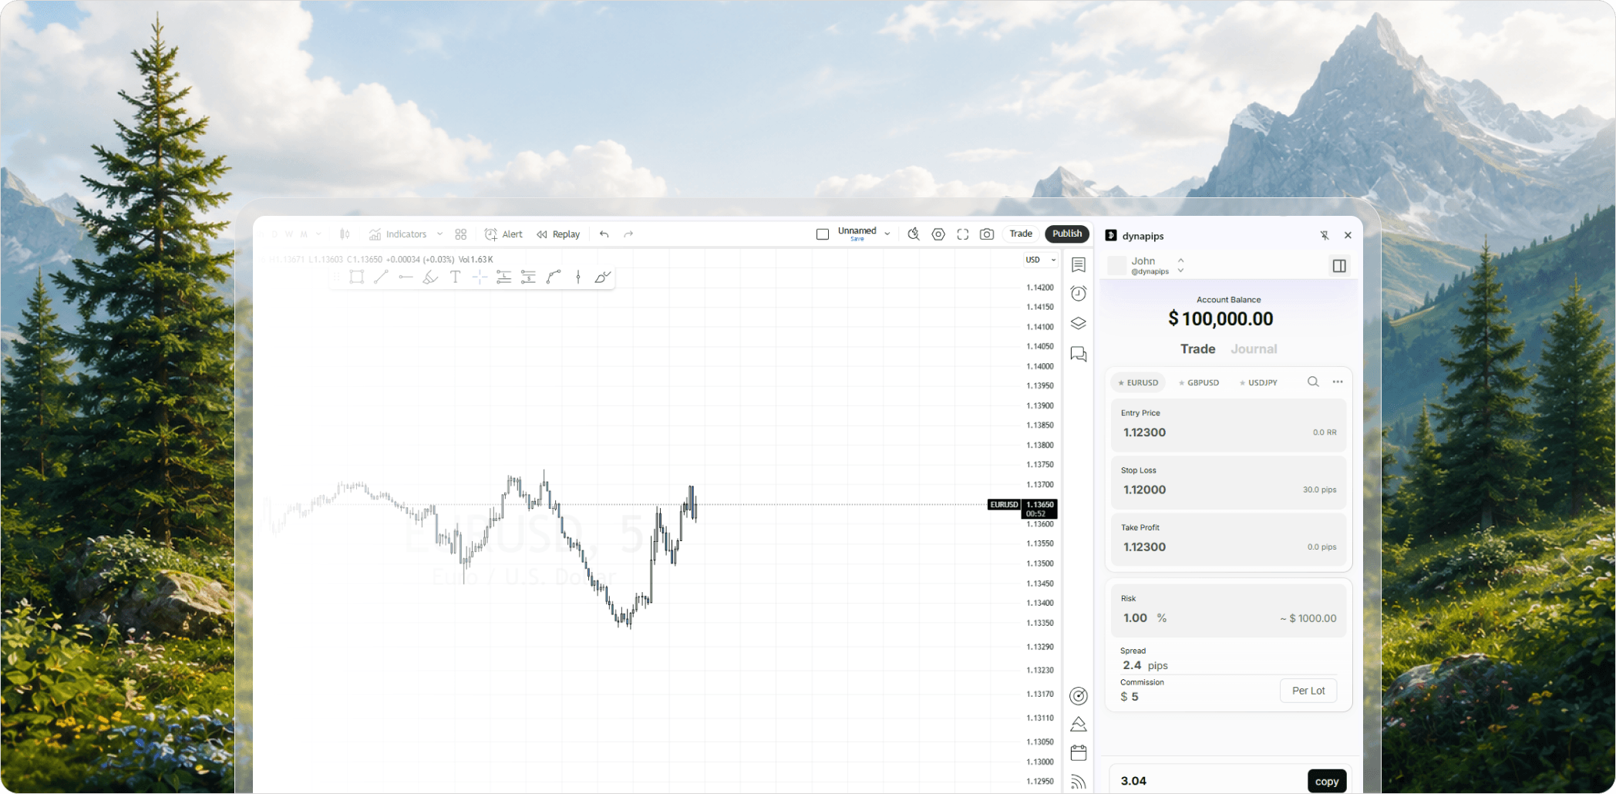1616x794 pixels.
Task: Open the target goals sidebar icon
Action: coord(1079,696)
